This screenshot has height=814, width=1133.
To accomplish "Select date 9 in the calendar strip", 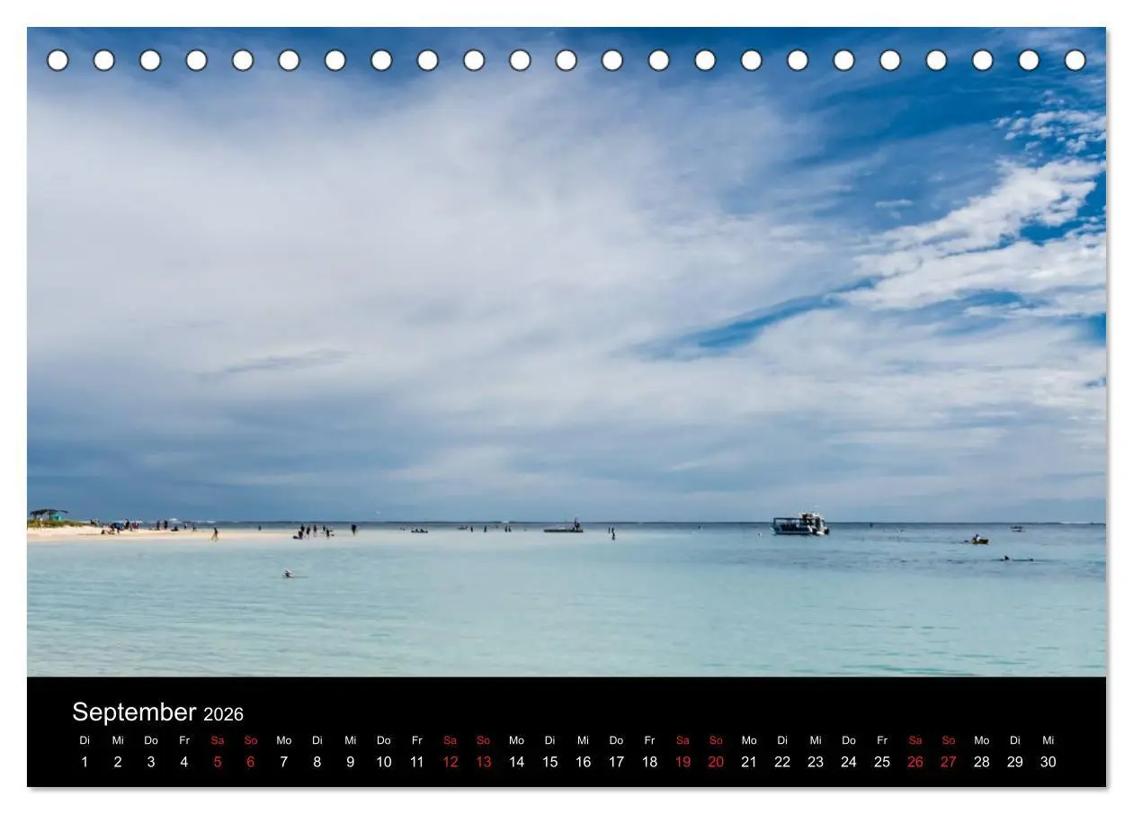I will (x=351, y=762).
